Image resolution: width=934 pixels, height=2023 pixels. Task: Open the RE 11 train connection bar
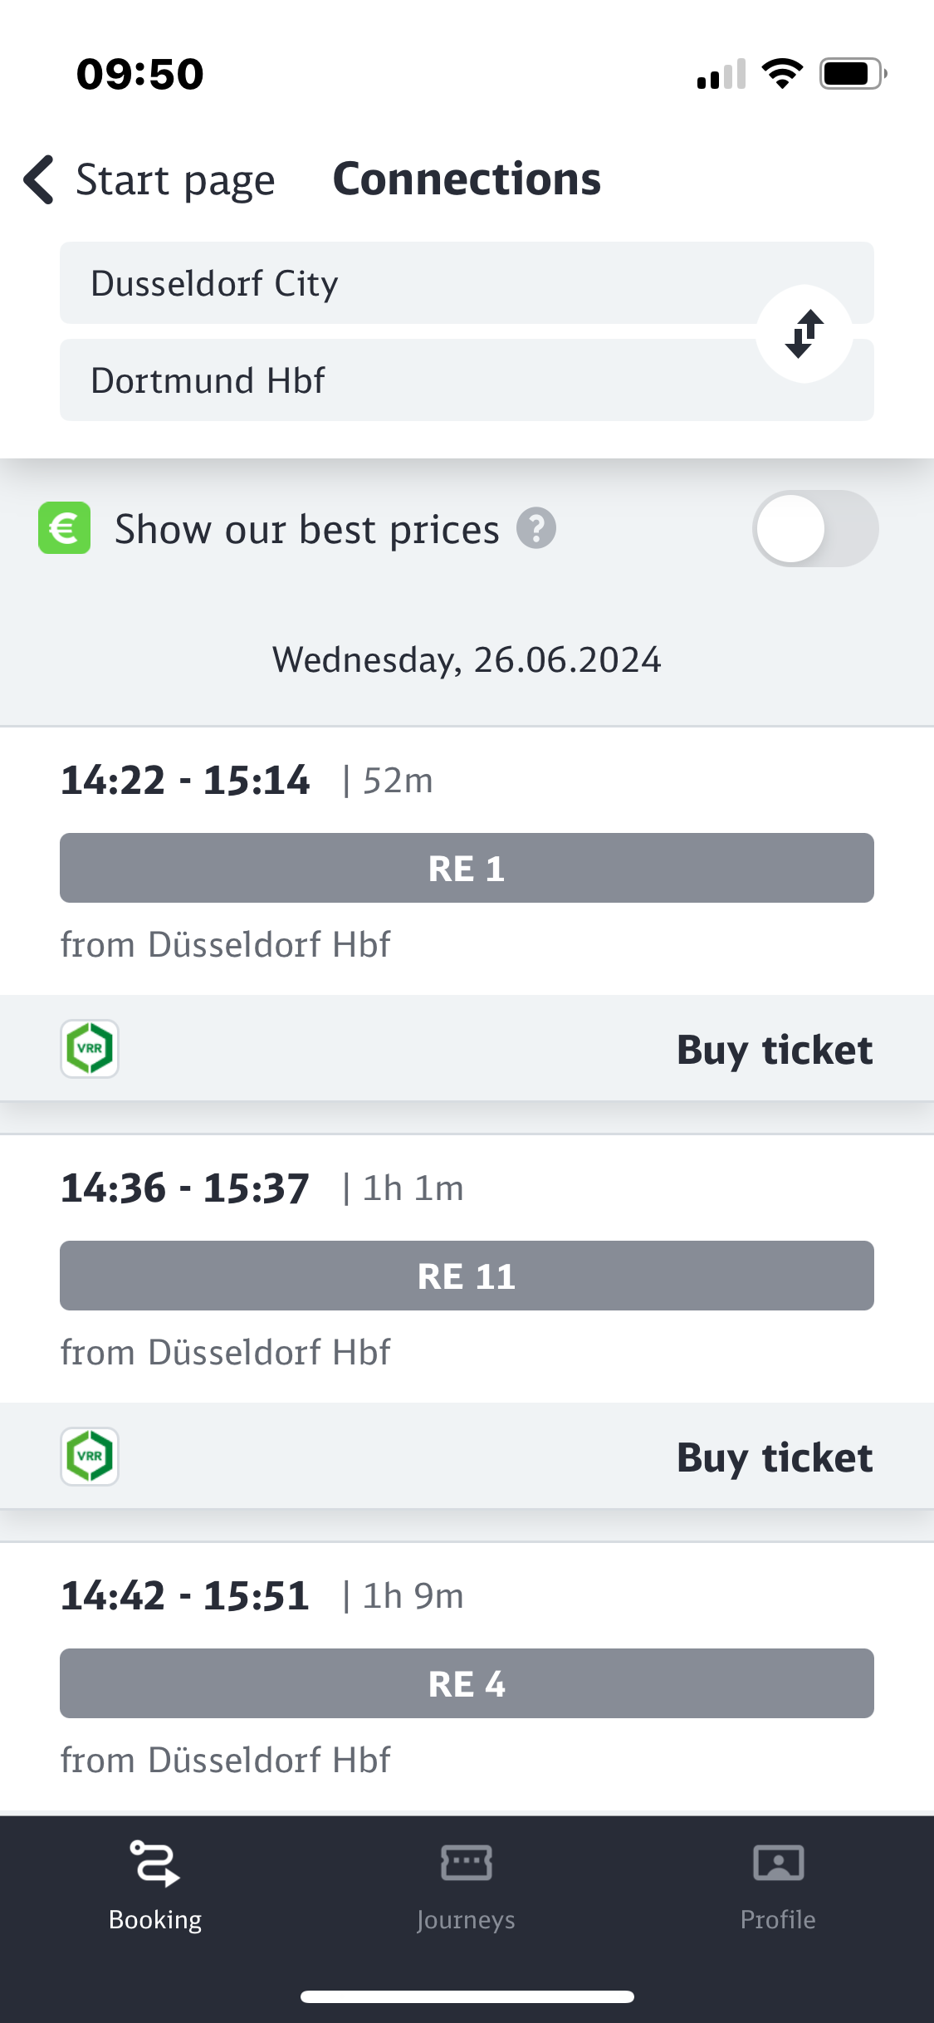click(467, 1276)
